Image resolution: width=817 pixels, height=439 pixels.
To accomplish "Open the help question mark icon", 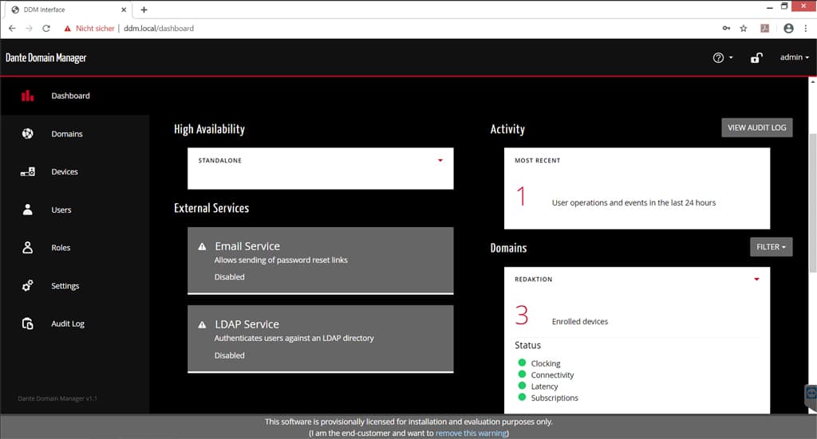I will 718,57.
